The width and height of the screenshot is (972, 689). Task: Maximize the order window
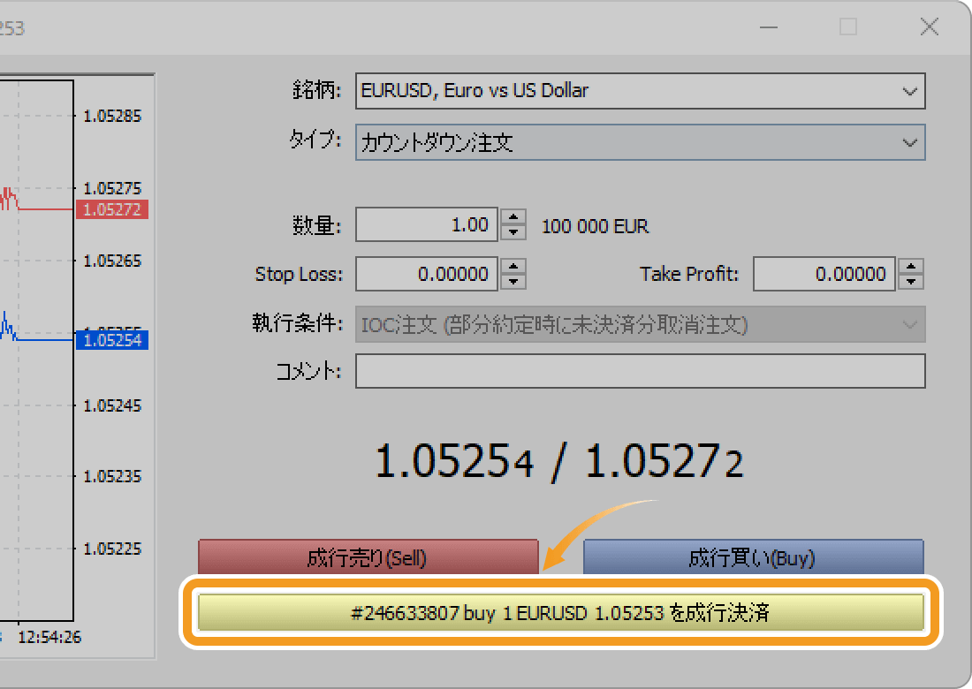tap(848, 27)
